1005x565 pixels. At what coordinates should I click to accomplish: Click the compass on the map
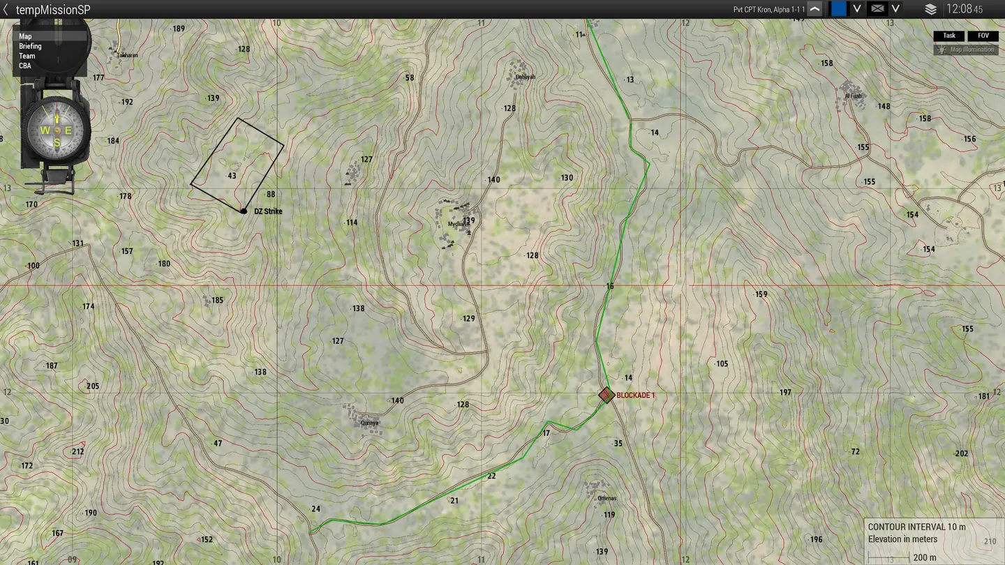[x=56, y=130]
